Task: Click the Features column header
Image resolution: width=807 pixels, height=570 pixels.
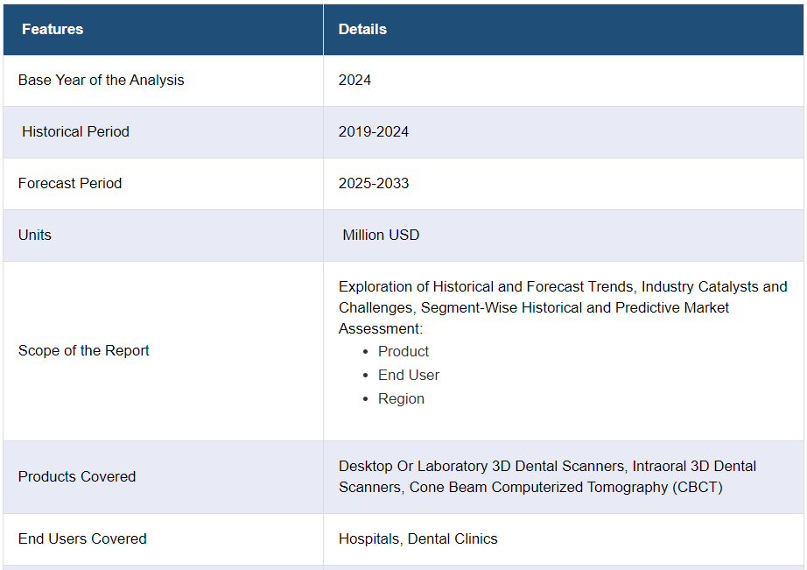Action: pos(53,30)
